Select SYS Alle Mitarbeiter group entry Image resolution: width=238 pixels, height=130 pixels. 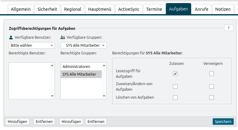pos(79,74)
